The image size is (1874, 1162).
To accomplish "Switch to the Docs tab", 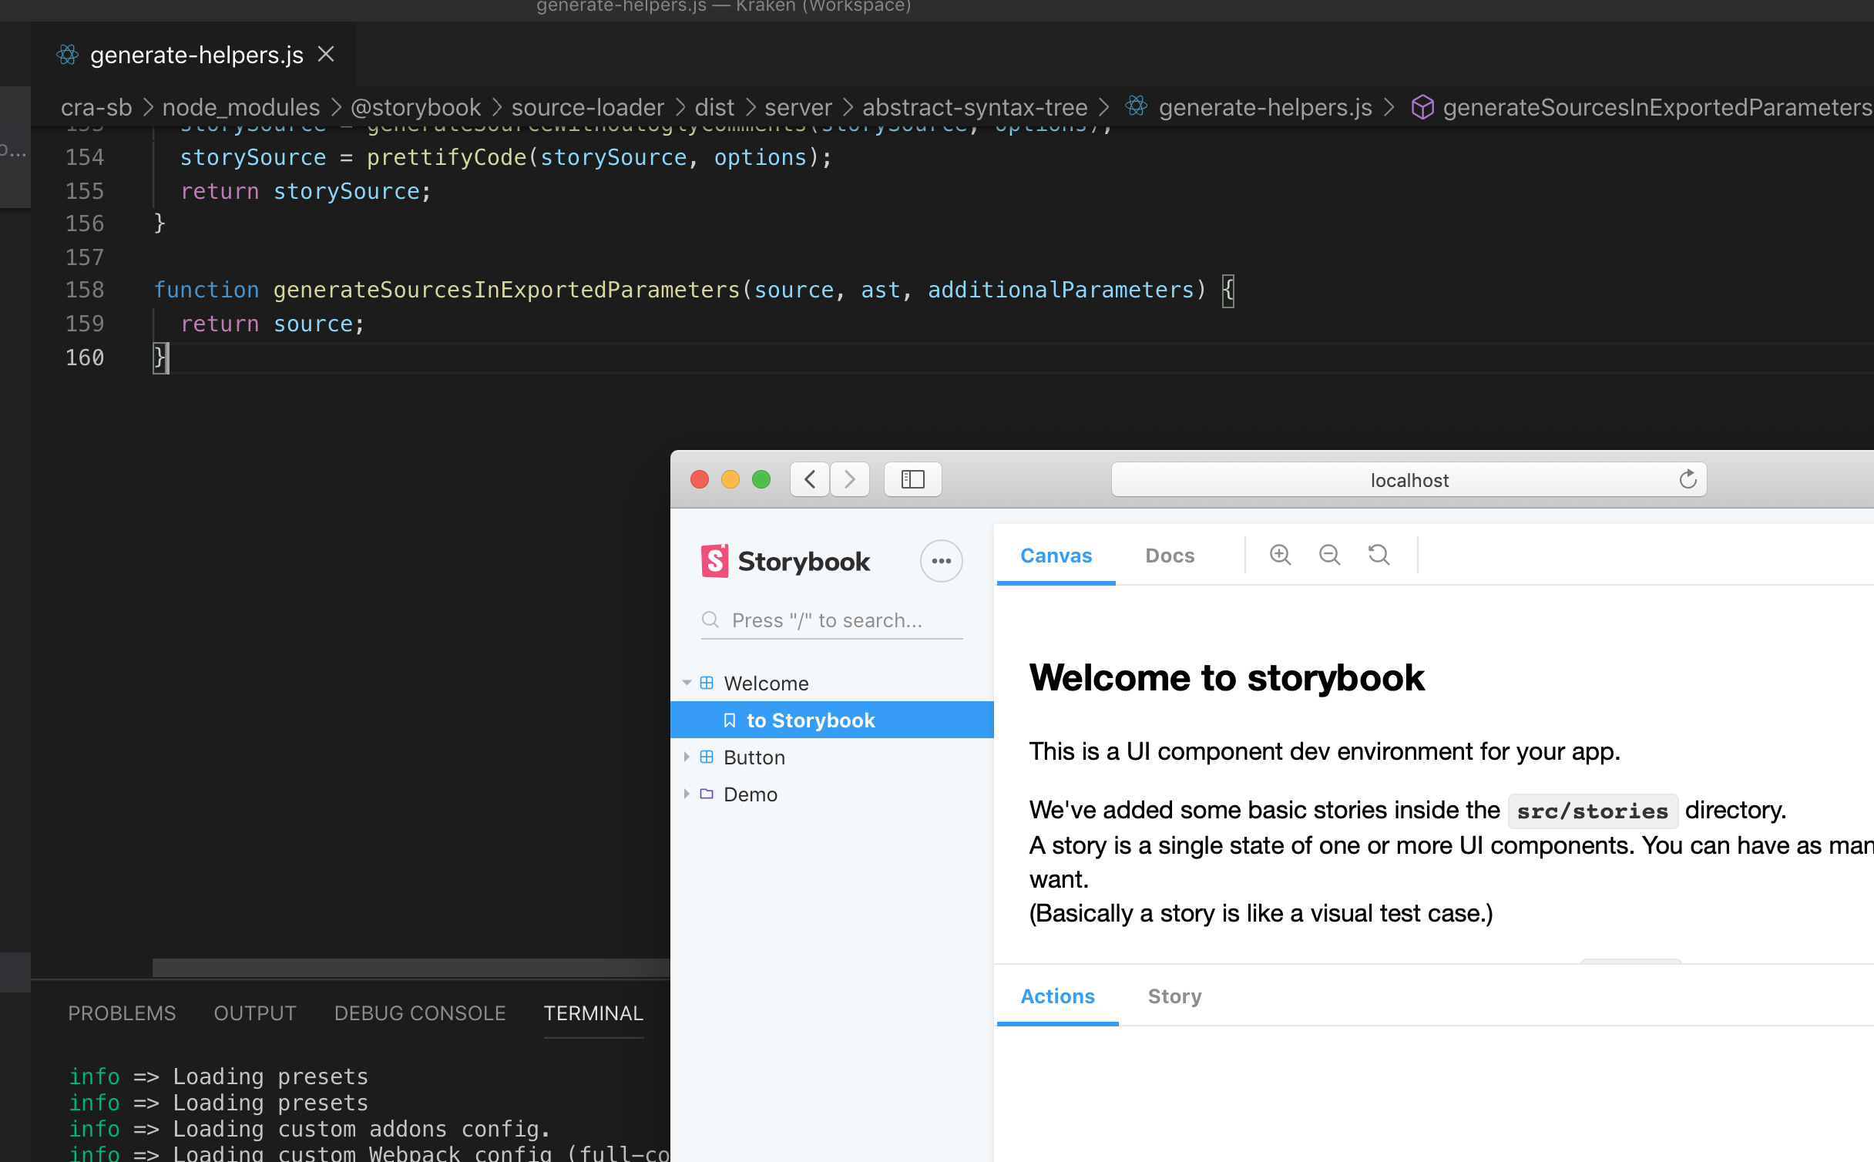I will coord(1169,555).
